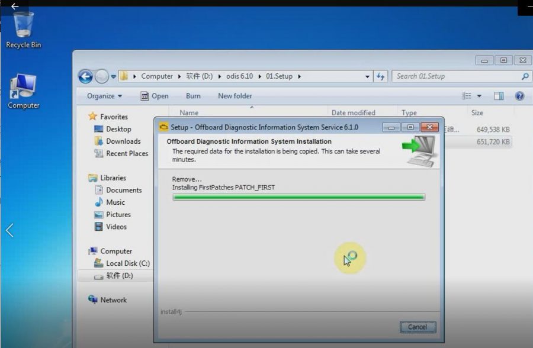The height and width of the screenshot is (348, 533).
Task: Select the Burn toolbar item
Action: click(193, 96)
